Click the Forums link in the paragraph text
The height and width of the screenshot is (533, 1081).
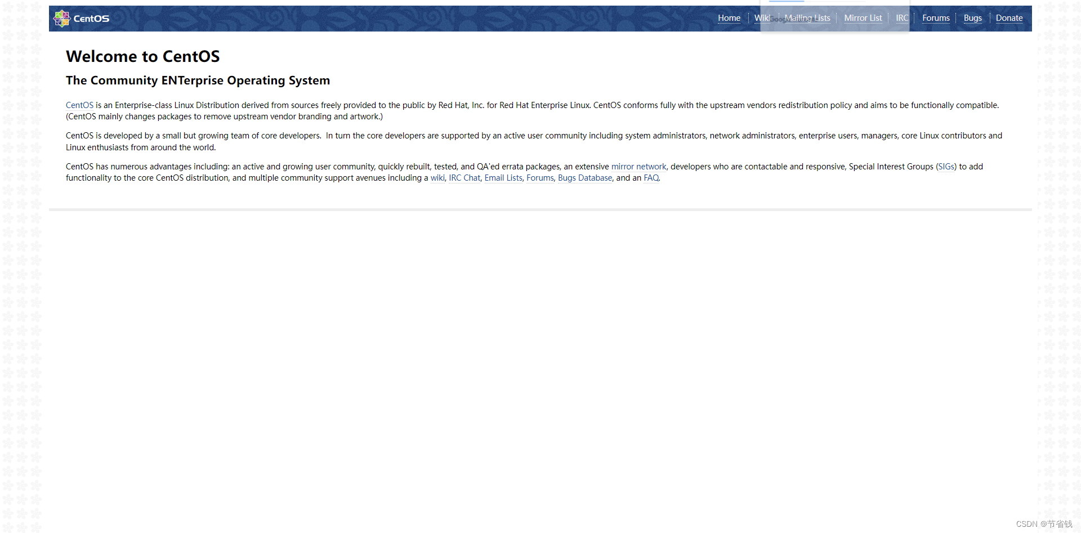pyautogui.click(x=539, y=178)
